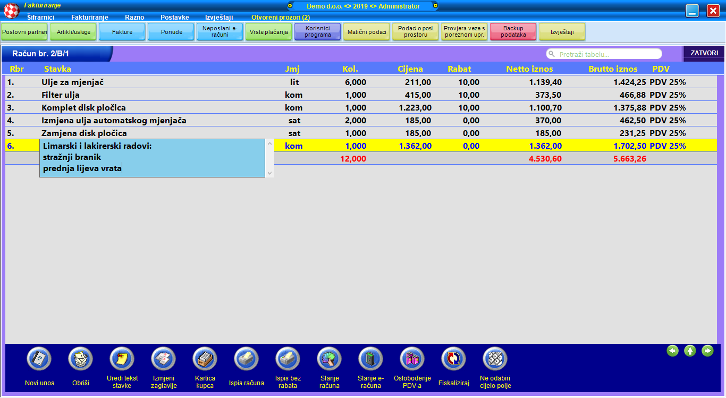The width and height of the screenshot is (726, 398).
Task: Open the Izvještaji menu in menu bar
Action: 219,17
